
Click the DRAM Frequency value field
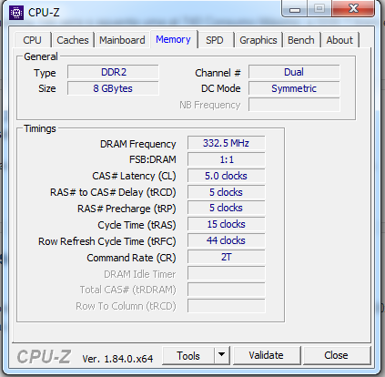[227, 143]
